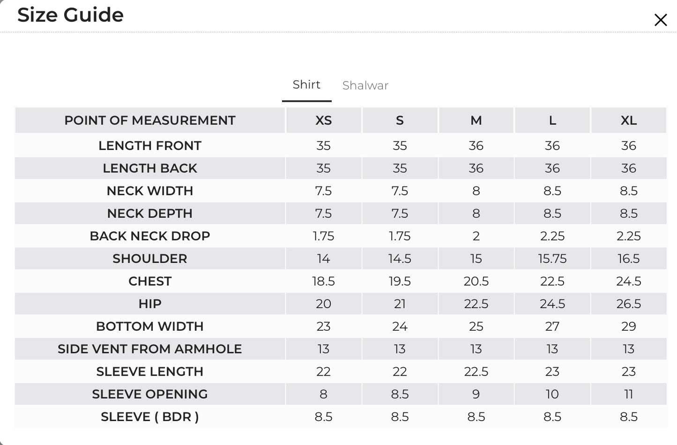677x445 pixels.
Task: Select SHOULDER value 15.75 for L
Action: coord(552,259)
